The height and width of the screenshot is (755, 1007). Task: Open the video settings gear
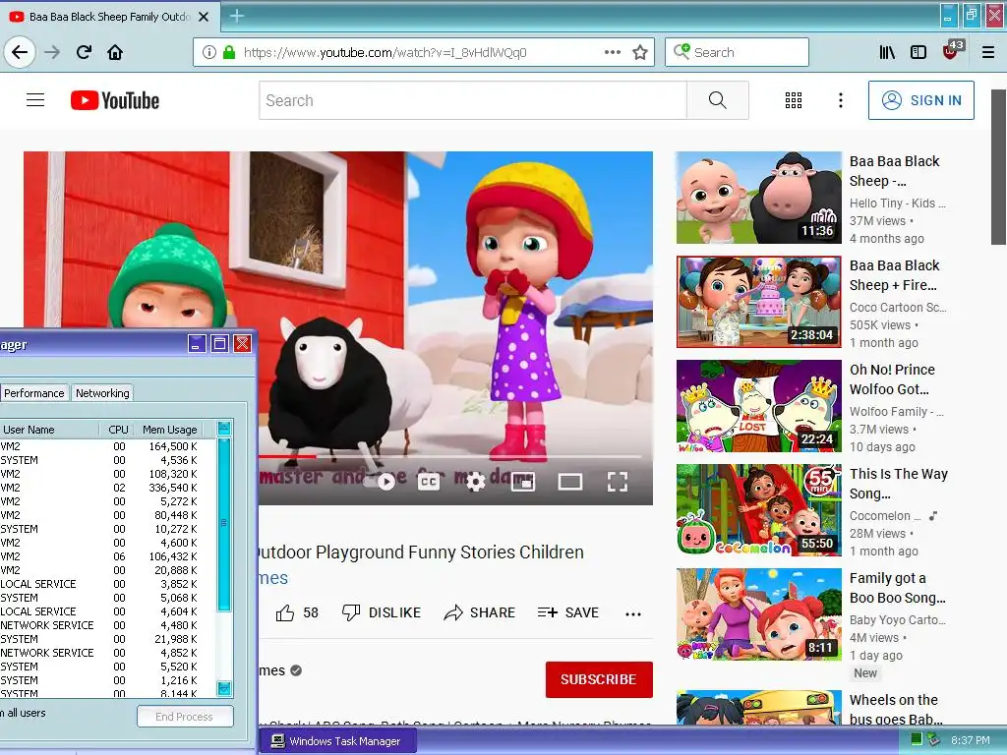475,481
